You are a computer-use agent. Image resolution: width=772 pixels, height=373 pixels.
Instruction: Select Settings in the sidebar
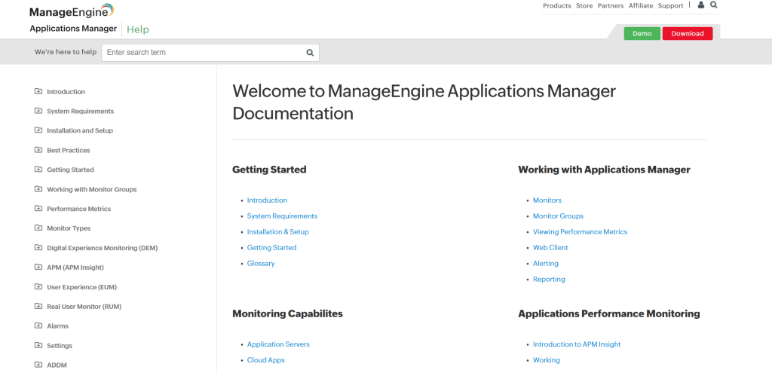click(x=60, y=346)
